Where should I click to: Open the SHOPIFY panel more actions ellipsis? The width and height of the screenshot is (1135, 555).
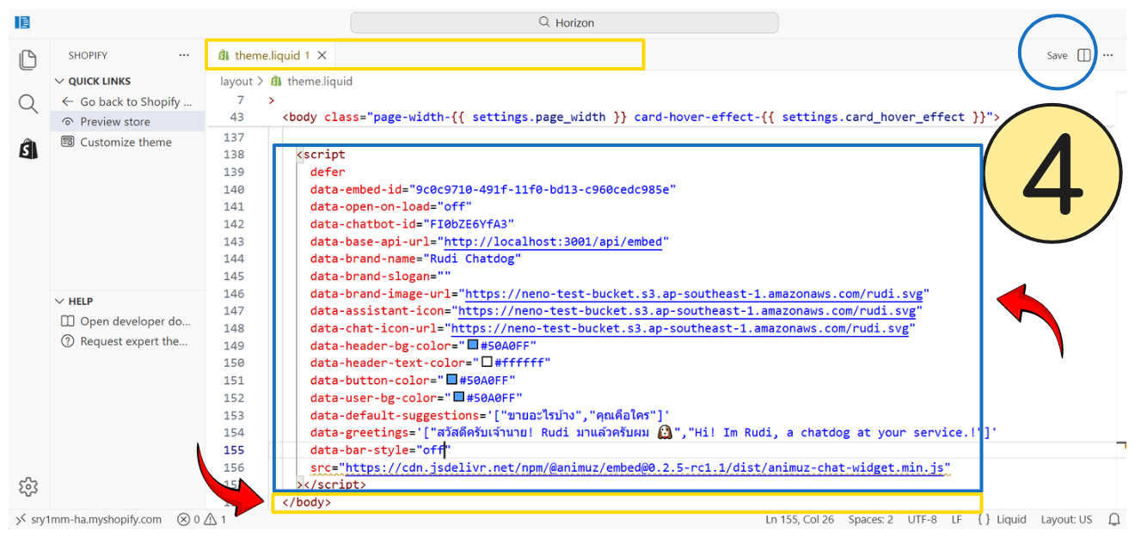tap(184, 55)
